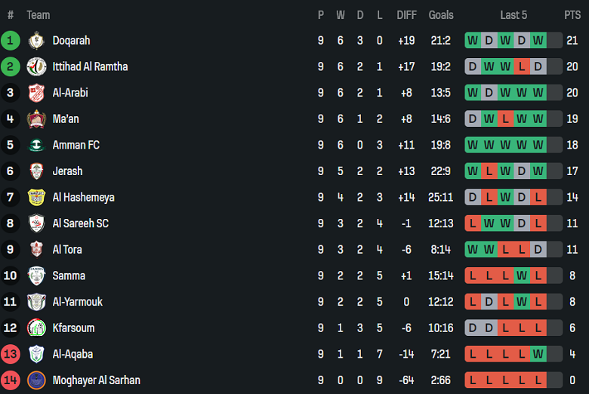Image resolution: width=589 pixels, height=394 pixels.
Task: Click the Kfarsoum team badge
Action: [36, 328]
